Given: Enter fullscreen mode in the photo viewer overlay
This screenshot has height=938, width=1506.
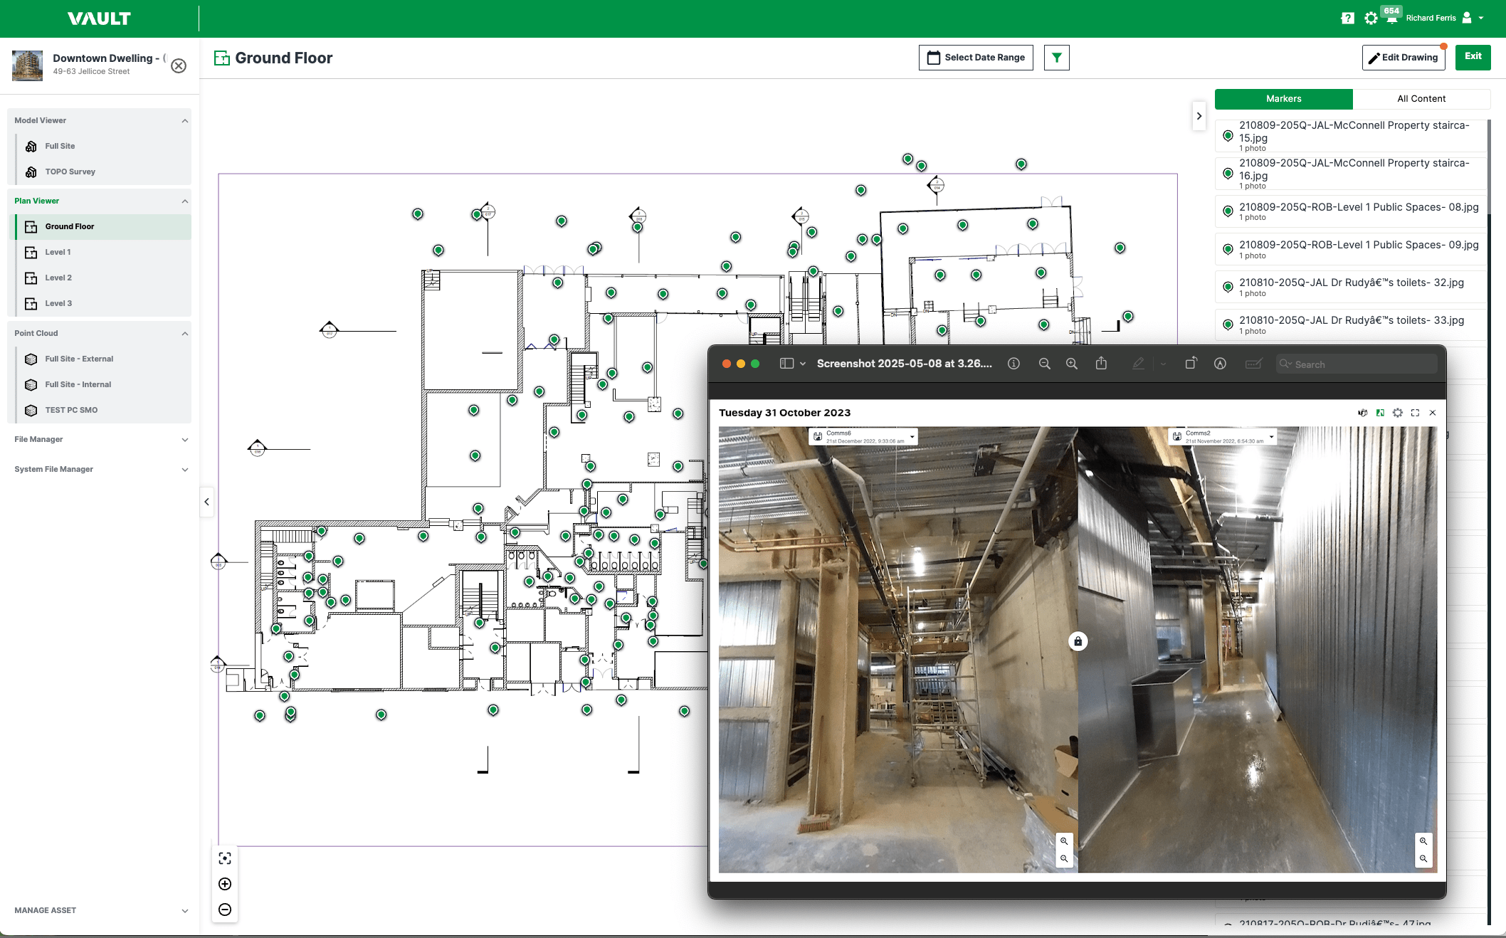Looking at the screenshot, I should click(x=1415, y=413).
